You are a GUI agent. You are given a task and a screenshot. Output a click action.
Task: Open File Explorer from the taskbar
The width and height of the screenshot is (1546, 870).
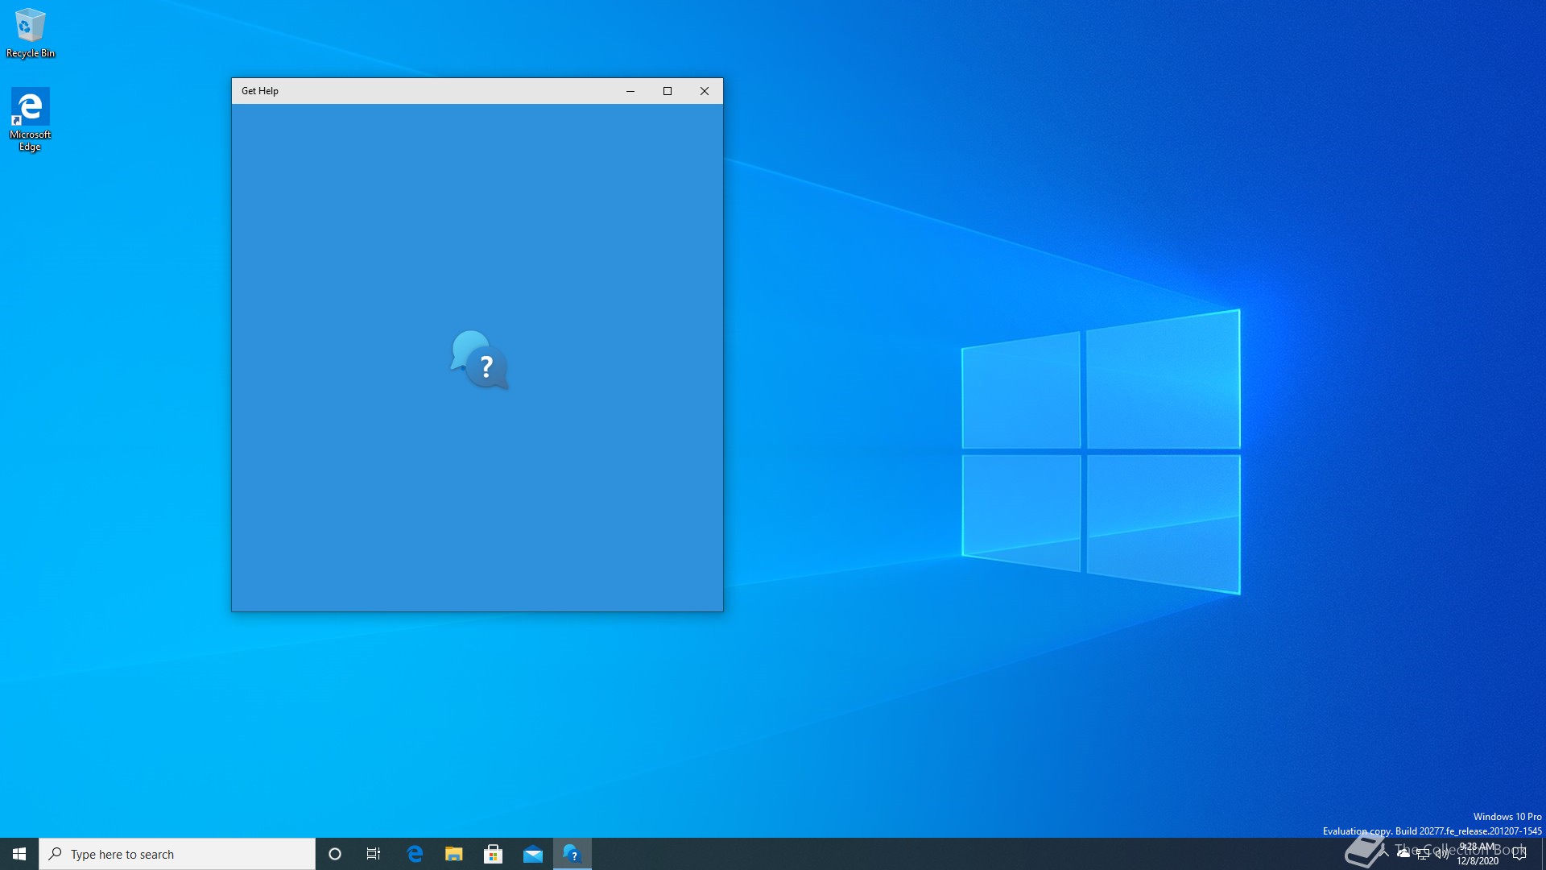click(x=454, y=854)
